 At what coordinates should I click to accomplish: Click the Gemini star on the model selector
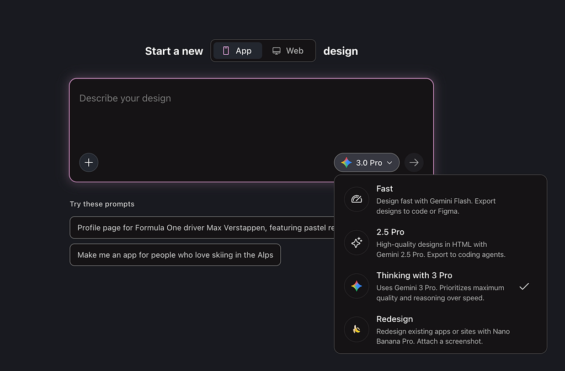coord(347,163)
